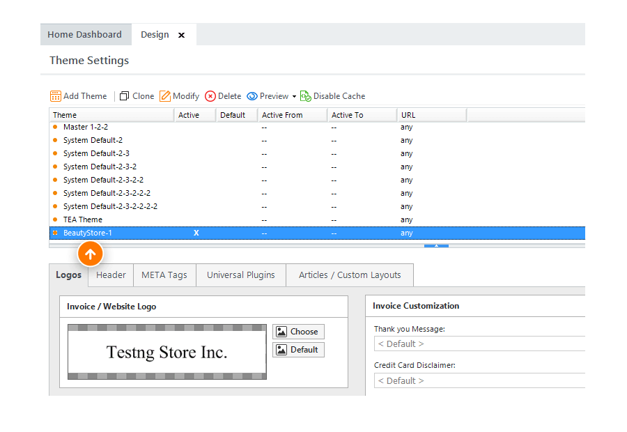
Task: Switch to the META Tags tab
Action: (x=164, y=275)
